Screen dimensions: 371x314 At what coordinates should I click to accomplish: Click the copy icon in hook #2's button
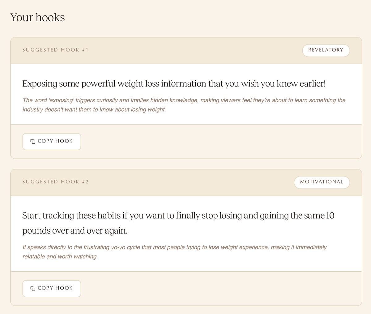coord(33,288)
